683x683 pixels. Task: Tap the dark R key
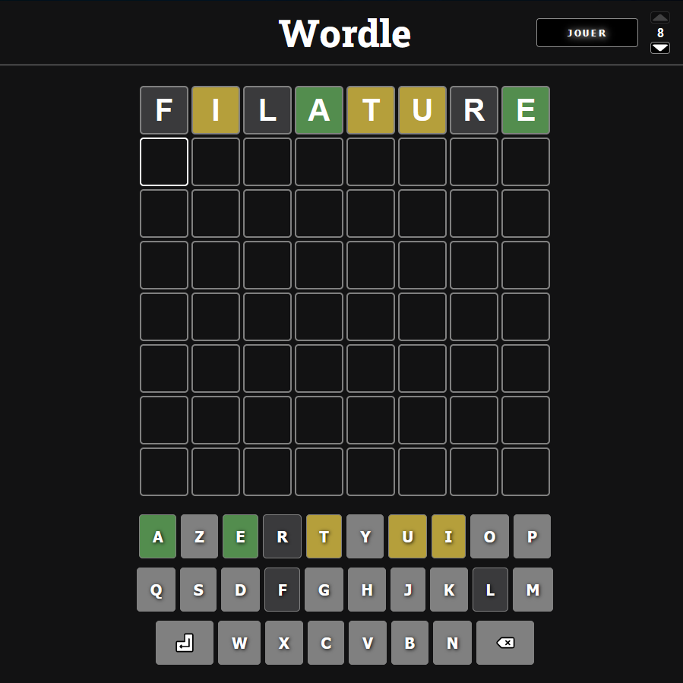[283, 536]
